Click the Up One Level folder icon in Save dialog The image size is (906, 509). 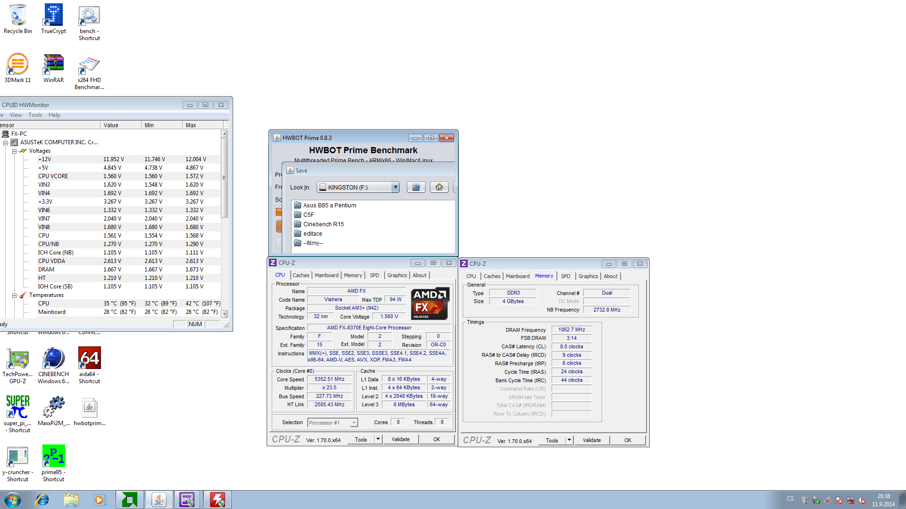coord(416,187)
